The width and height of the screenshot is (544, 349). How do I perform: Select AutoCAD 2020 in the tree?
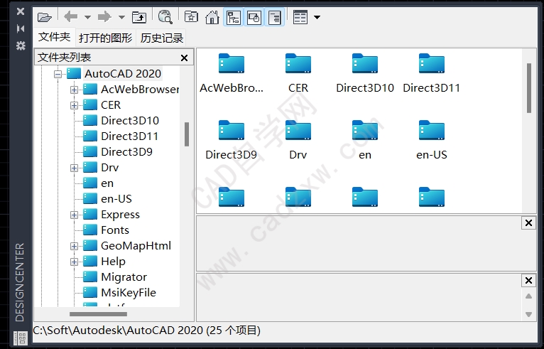tap(123, 74)
